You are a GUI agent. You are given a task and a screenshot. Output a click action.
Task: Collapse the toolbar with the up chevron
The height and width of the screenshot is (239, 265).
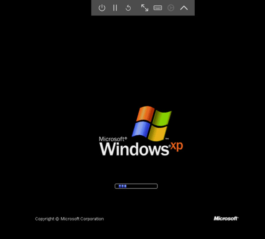click(x=184, y=8)
